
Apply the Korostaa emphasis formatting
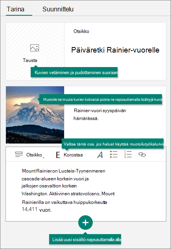(x=73, y=155)
